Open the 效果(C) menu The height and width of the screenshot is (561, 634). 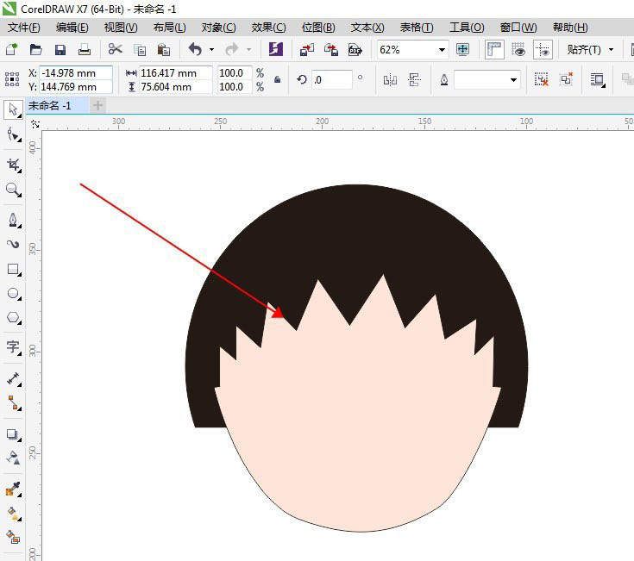(268, 28)
